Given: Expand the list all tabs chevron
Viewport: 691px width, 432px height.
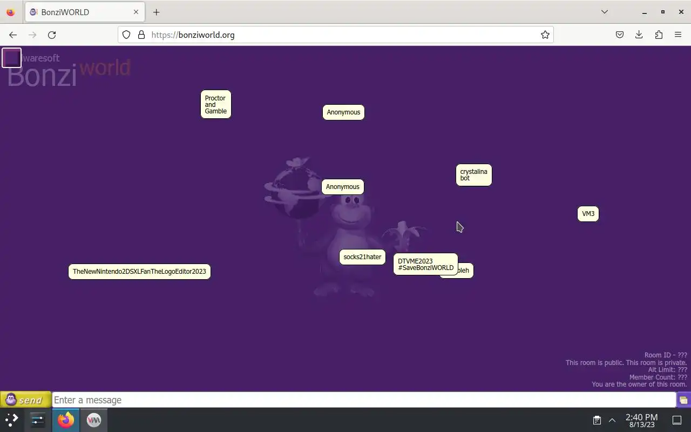Looking at the screenshot, I should pos(605,12).
